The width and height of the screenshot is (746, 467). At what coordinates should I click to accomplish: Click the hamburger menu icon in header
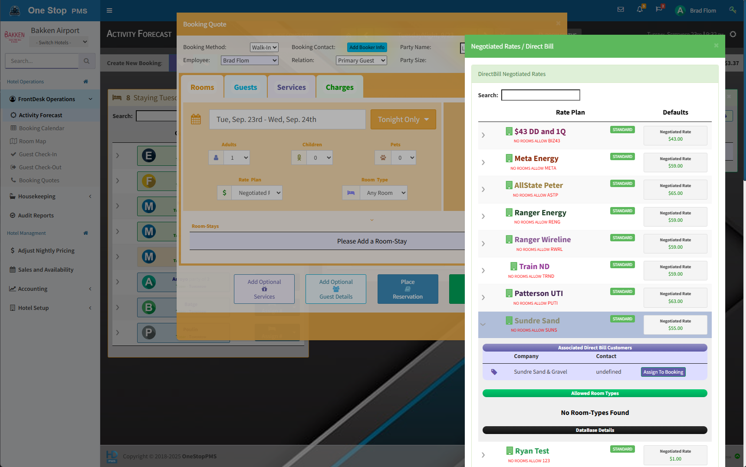point(109,10)
